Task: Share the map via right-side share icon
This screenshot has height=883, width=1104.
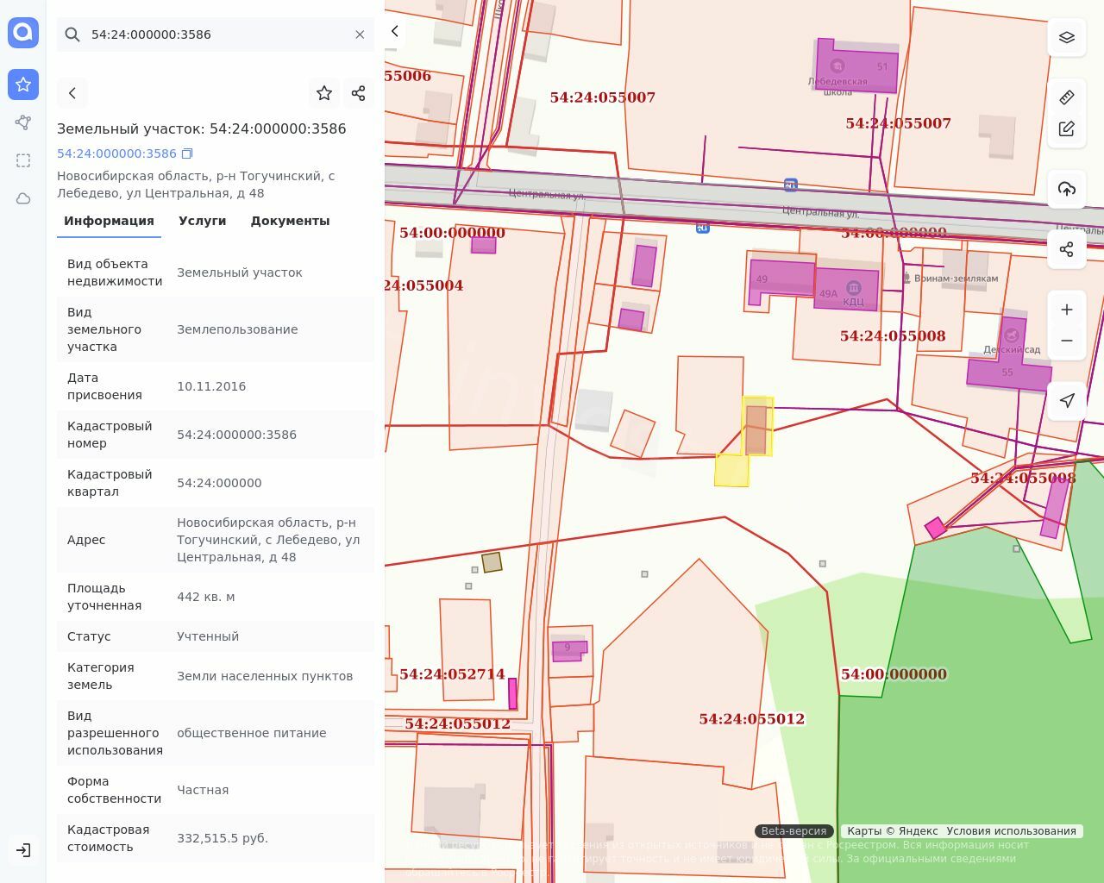Action: pos(1067,250)
